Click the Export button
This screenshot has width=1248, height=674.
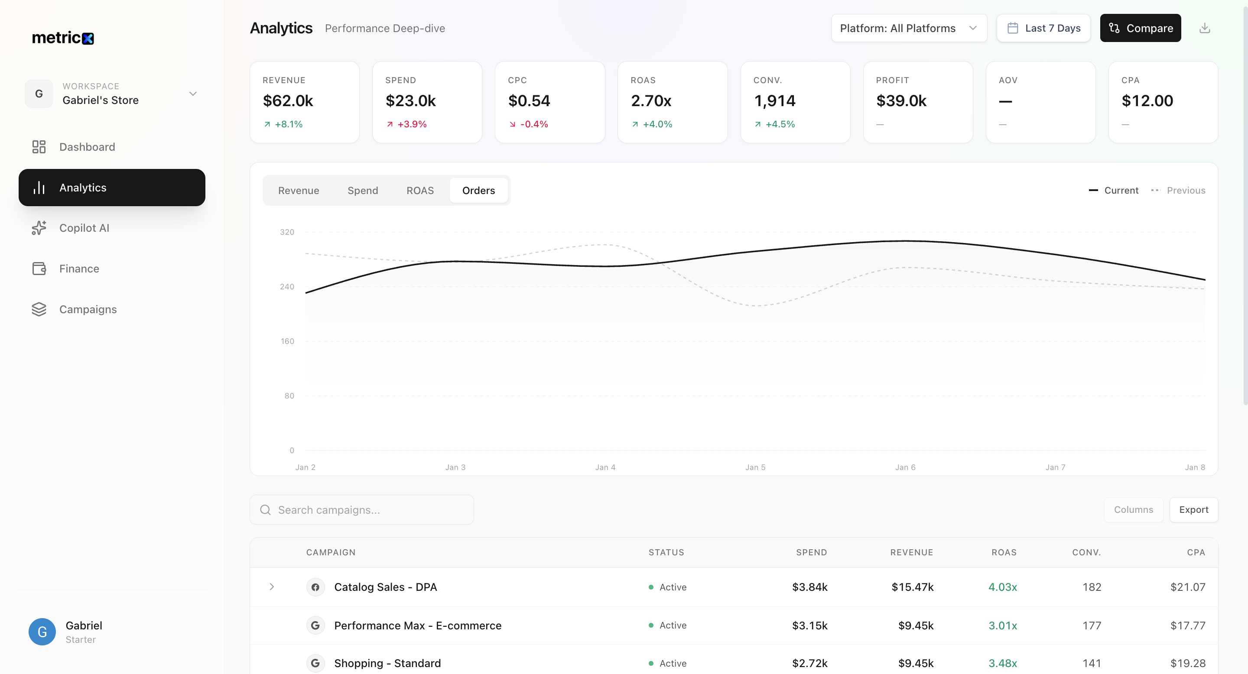[1193, 509]
